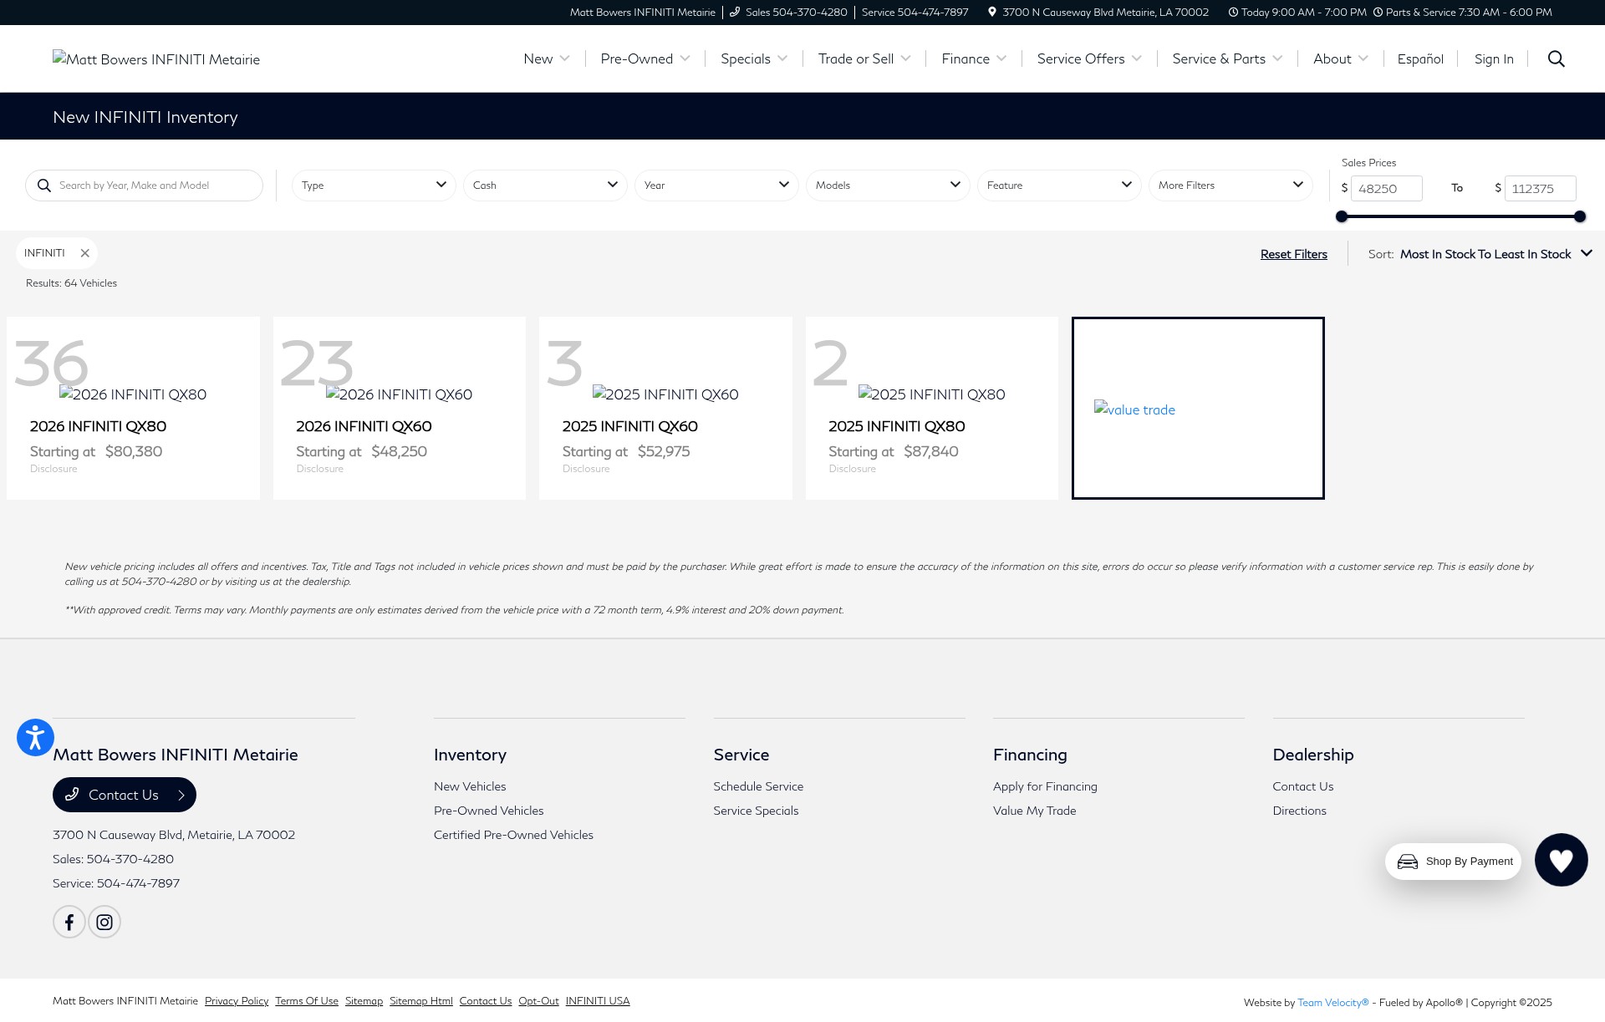Click the minimum sales price field

click(1386, 188)
